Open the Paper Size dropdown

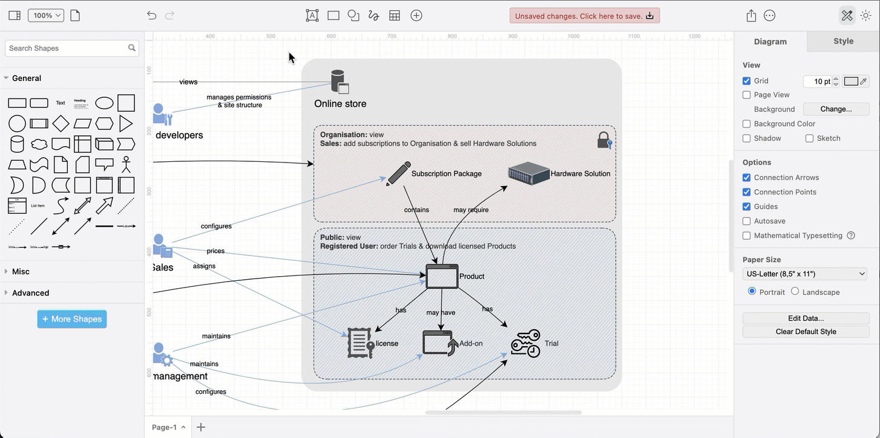805,274
